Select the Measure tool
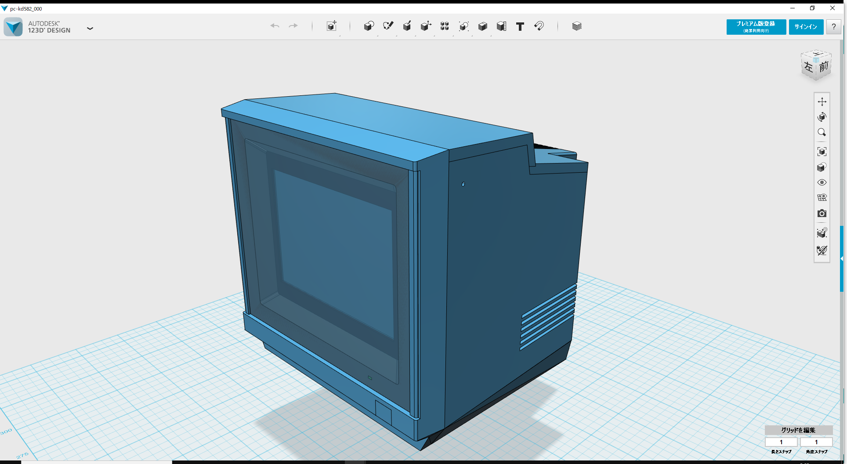847x464 pixels. 501,26
